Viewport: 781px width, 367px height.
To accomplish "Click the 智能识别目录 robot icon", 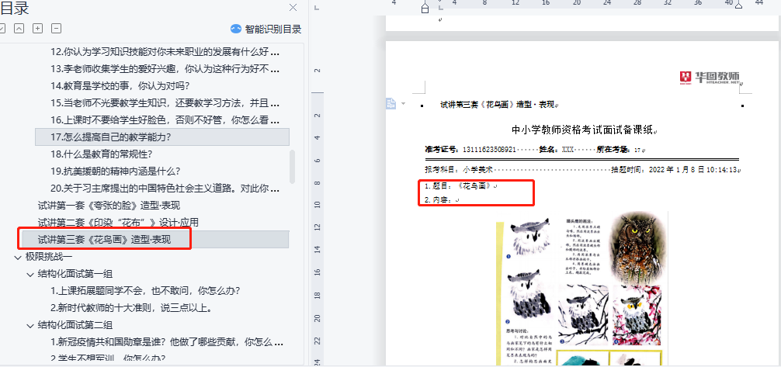I will 236,29.
